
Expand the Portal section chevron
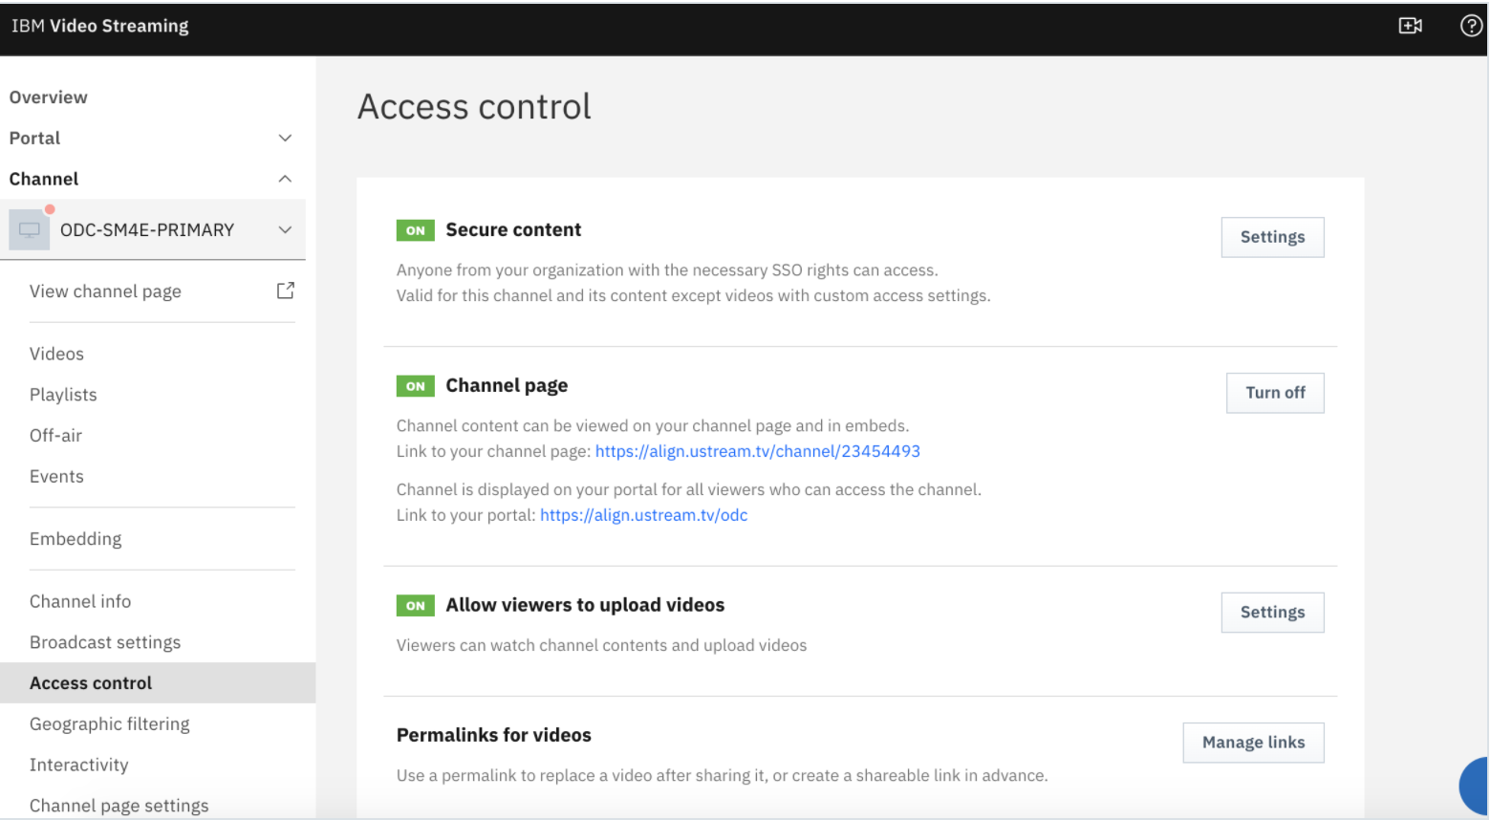(x=285, y=138)
